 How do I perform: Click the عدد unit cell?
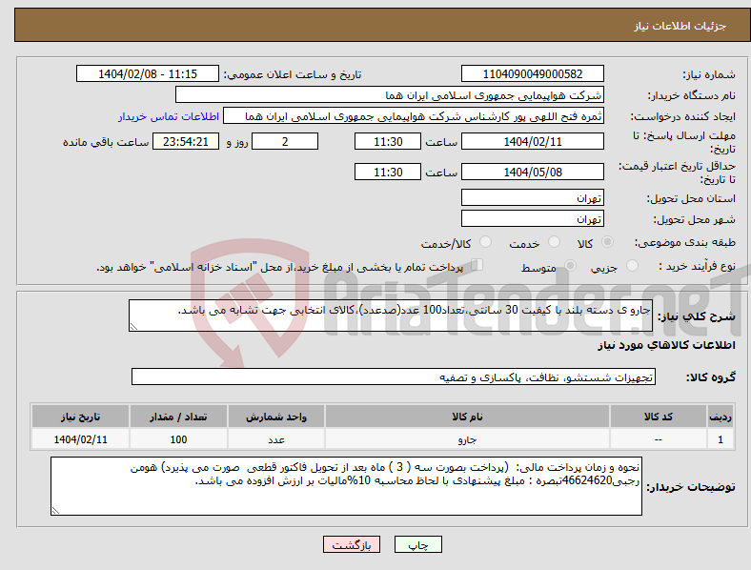(276, 439)
